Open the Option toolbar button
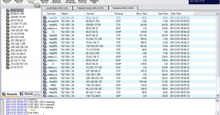 (45, 2)
